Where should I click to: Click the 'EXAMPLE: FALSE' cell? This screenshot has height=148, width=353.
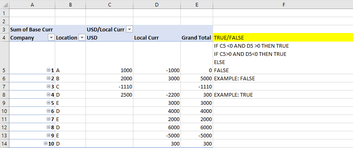283,78
